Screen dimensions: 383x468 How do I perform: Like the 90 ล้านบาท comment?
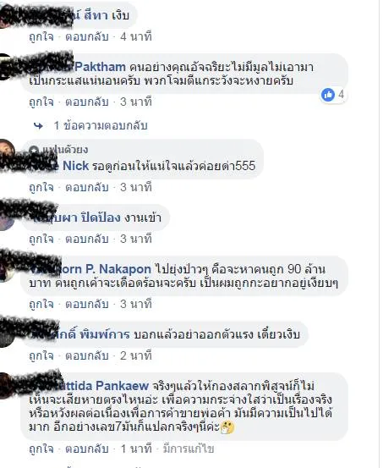[x=41, y=304]
